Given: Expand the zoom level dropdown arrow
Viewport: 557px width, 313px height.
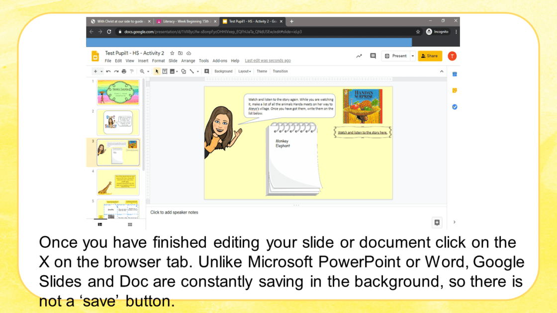Looking at the screenshot, I should pos(148,72).
